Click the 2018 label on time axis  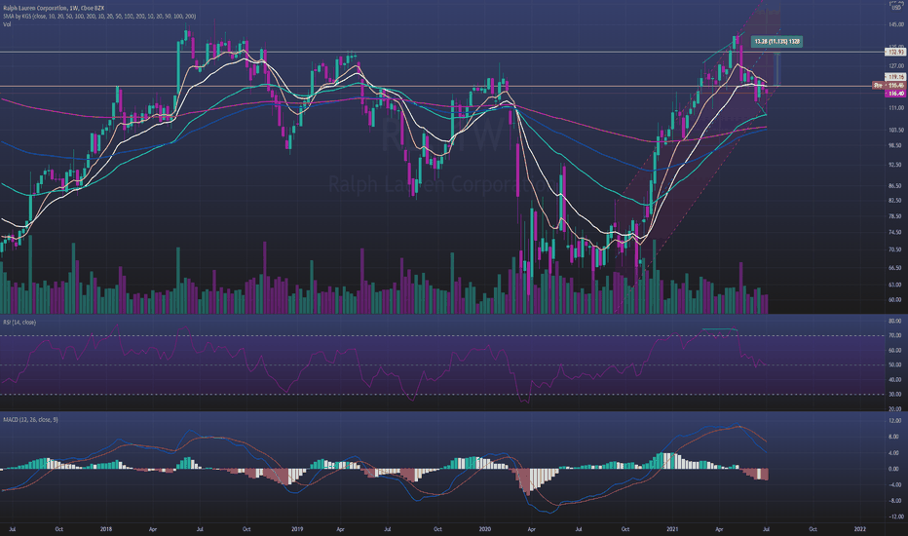(x=105, y=529)
